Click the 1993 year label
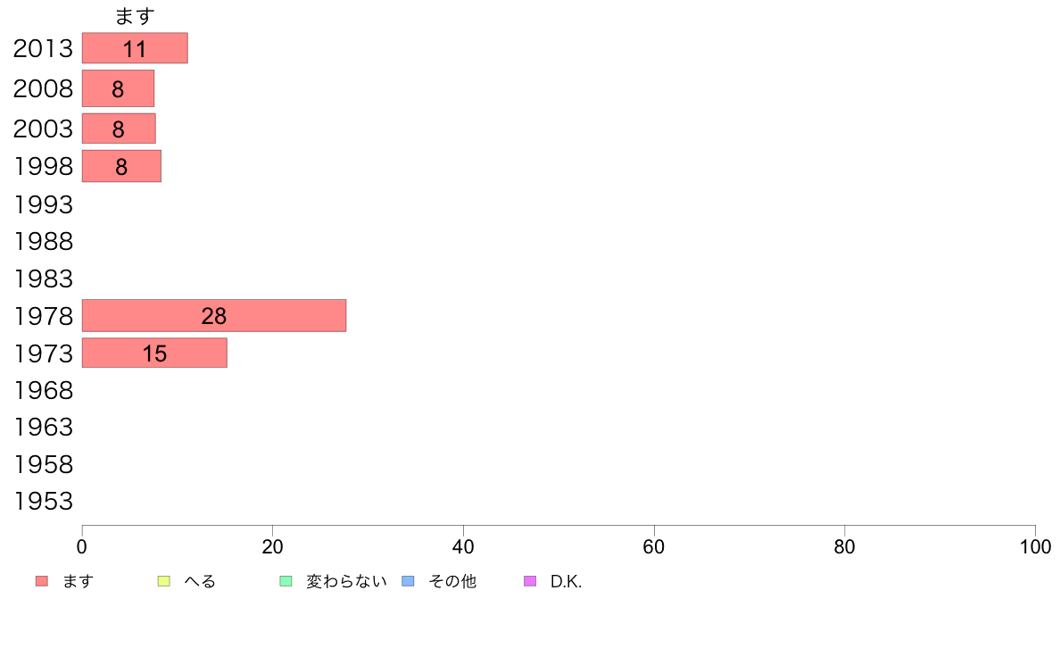This screenshot has height=657, width=1060. pyautogui.click(x=43, y=204)
